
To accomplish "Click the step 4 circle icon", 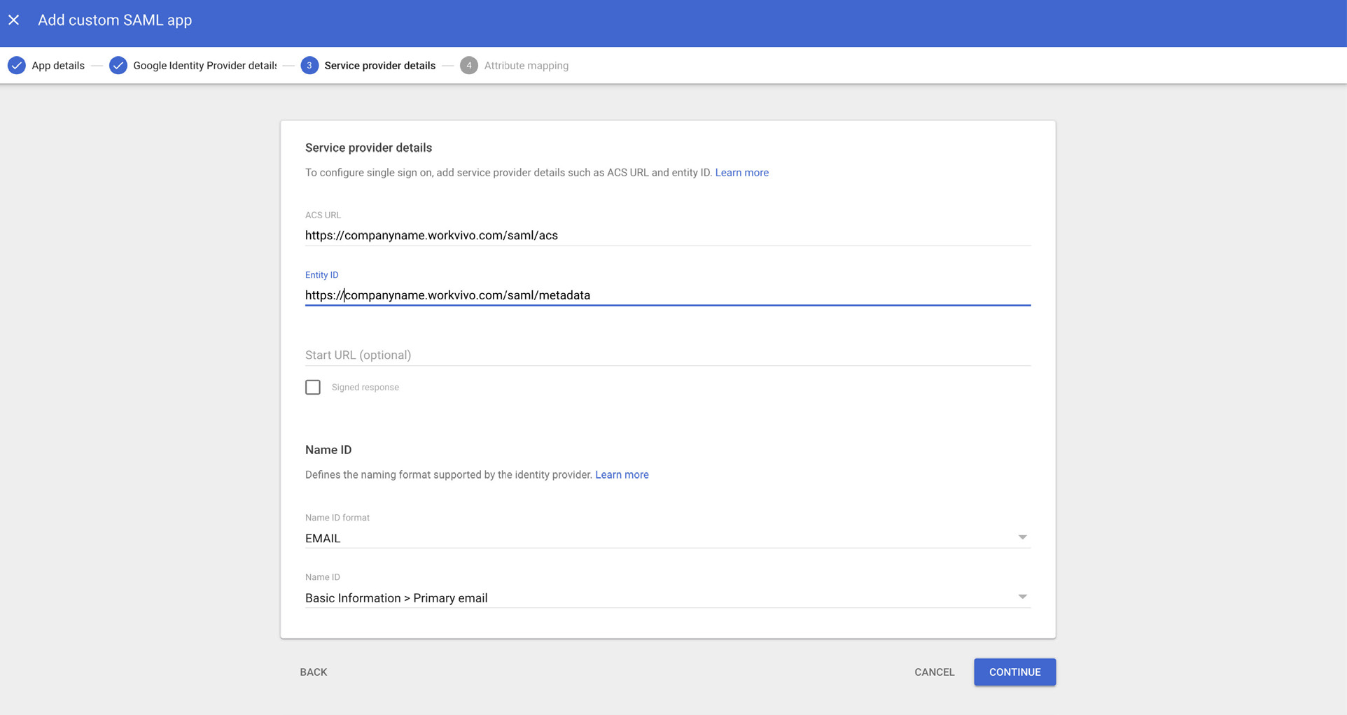I will click(469, 66).
